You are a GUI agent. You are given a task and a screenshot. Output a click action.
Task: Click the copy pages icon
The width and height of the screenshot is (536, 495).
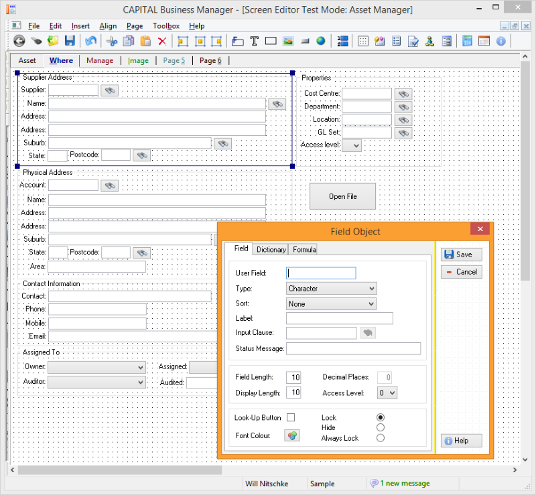pos(129,41)
